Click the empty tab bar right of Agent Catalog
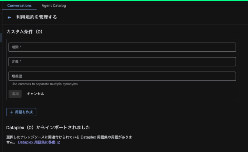This screenshot has width=248, height=152. [155, 6]
